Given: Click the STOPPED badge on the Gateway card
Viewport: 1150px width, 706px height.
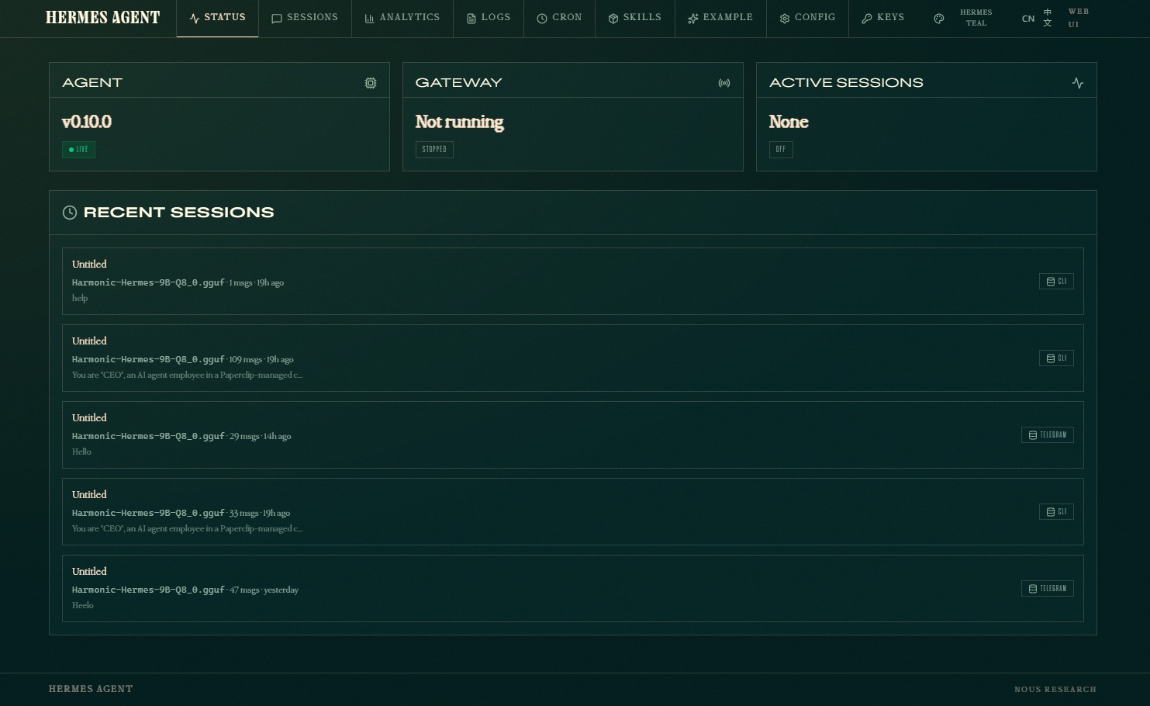Looking at the screenshot, I should (x=434, y=149).
